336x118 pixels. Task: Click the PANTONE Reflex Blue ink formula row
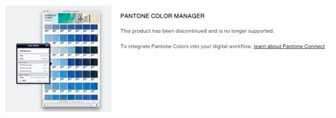click(33, 71)
